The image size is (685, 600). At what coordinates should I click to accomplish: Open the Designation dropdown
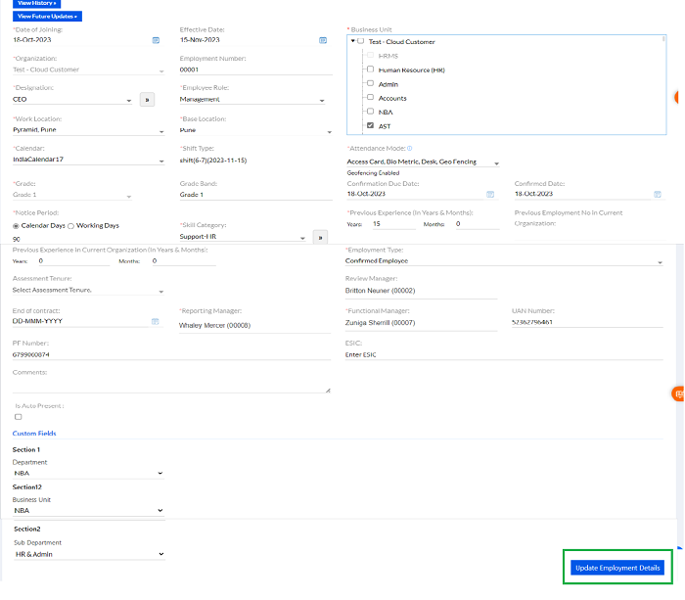(x=72, y=100)
